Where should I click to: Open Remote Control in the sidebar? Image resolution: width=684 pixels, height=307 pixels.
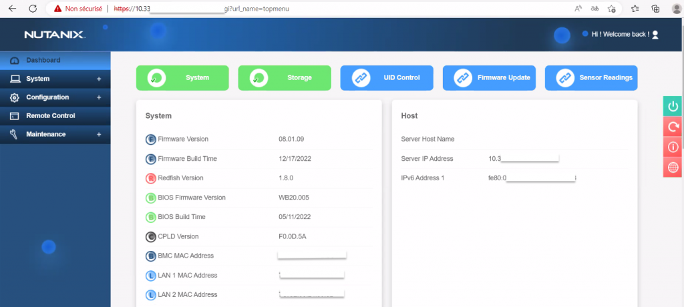[x=50, y=115]
